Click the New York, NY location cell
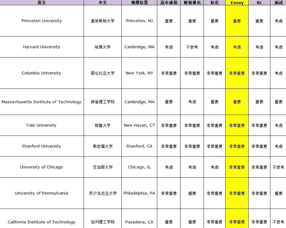286x228 pixels. coord(139,73)
